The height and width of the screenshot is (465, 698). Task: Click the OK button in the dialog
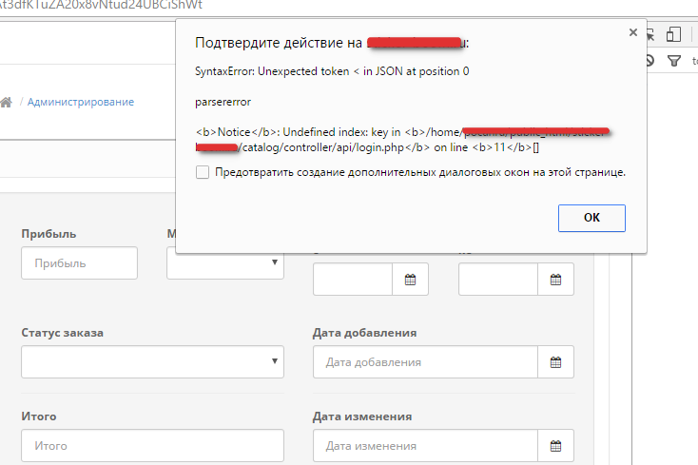[591, 218]
